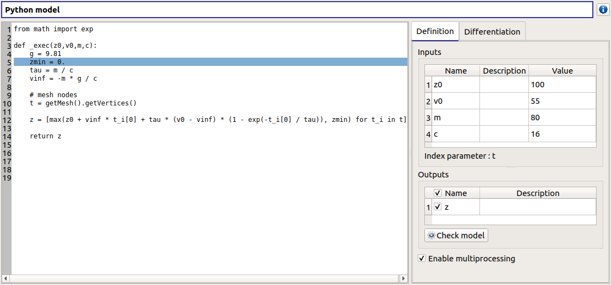611x285 pixels.
Task: Switch to the Differentiation tab
Action: 492,31
